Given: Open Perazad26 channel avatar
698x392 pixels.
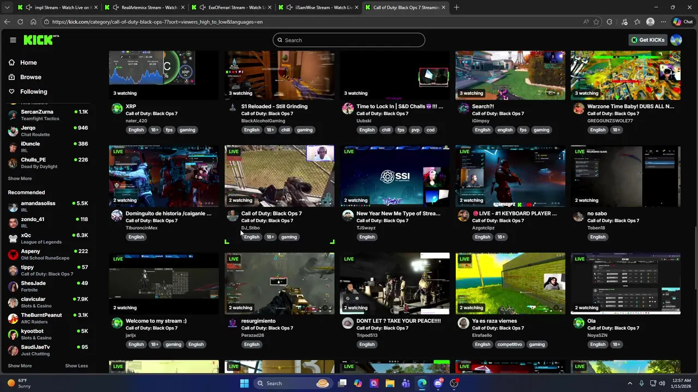Looking at the screenshot, I should [232, 323].
